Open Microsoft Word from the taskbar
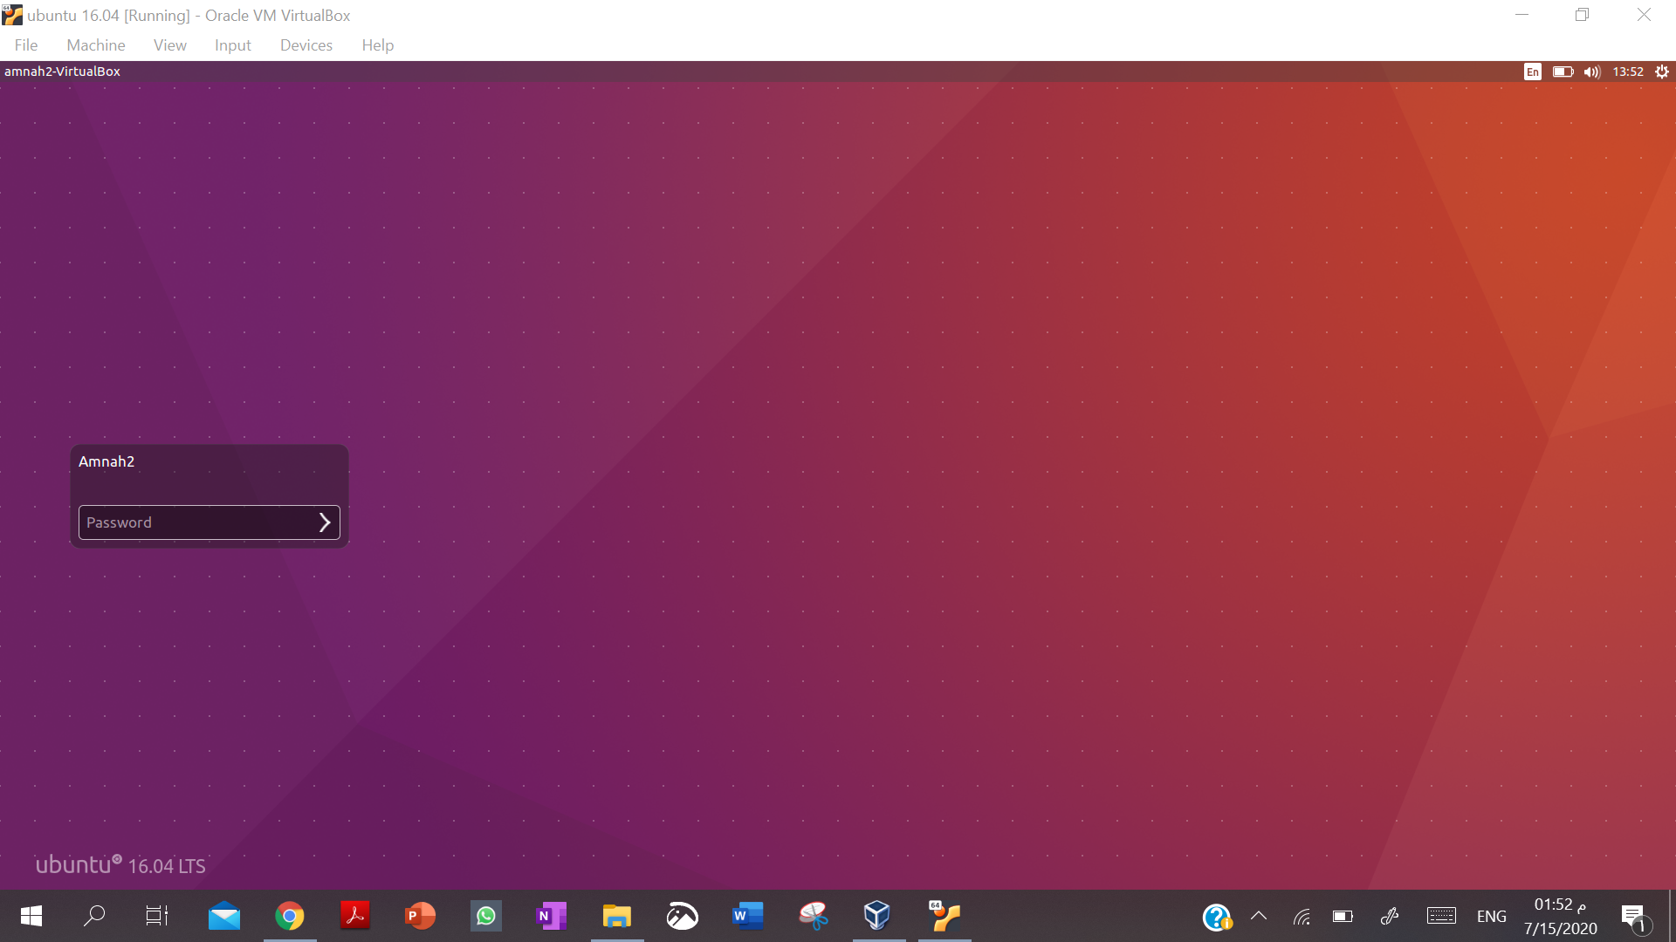Image resolution: width=1676 pixels, height=942 pixels. tap(747, 916)
